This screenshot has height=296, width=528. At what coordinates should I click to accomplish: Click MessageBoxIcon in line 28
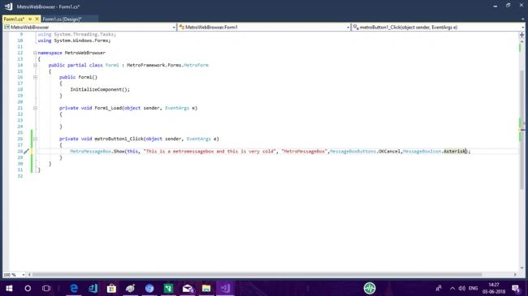coord(422,152)
